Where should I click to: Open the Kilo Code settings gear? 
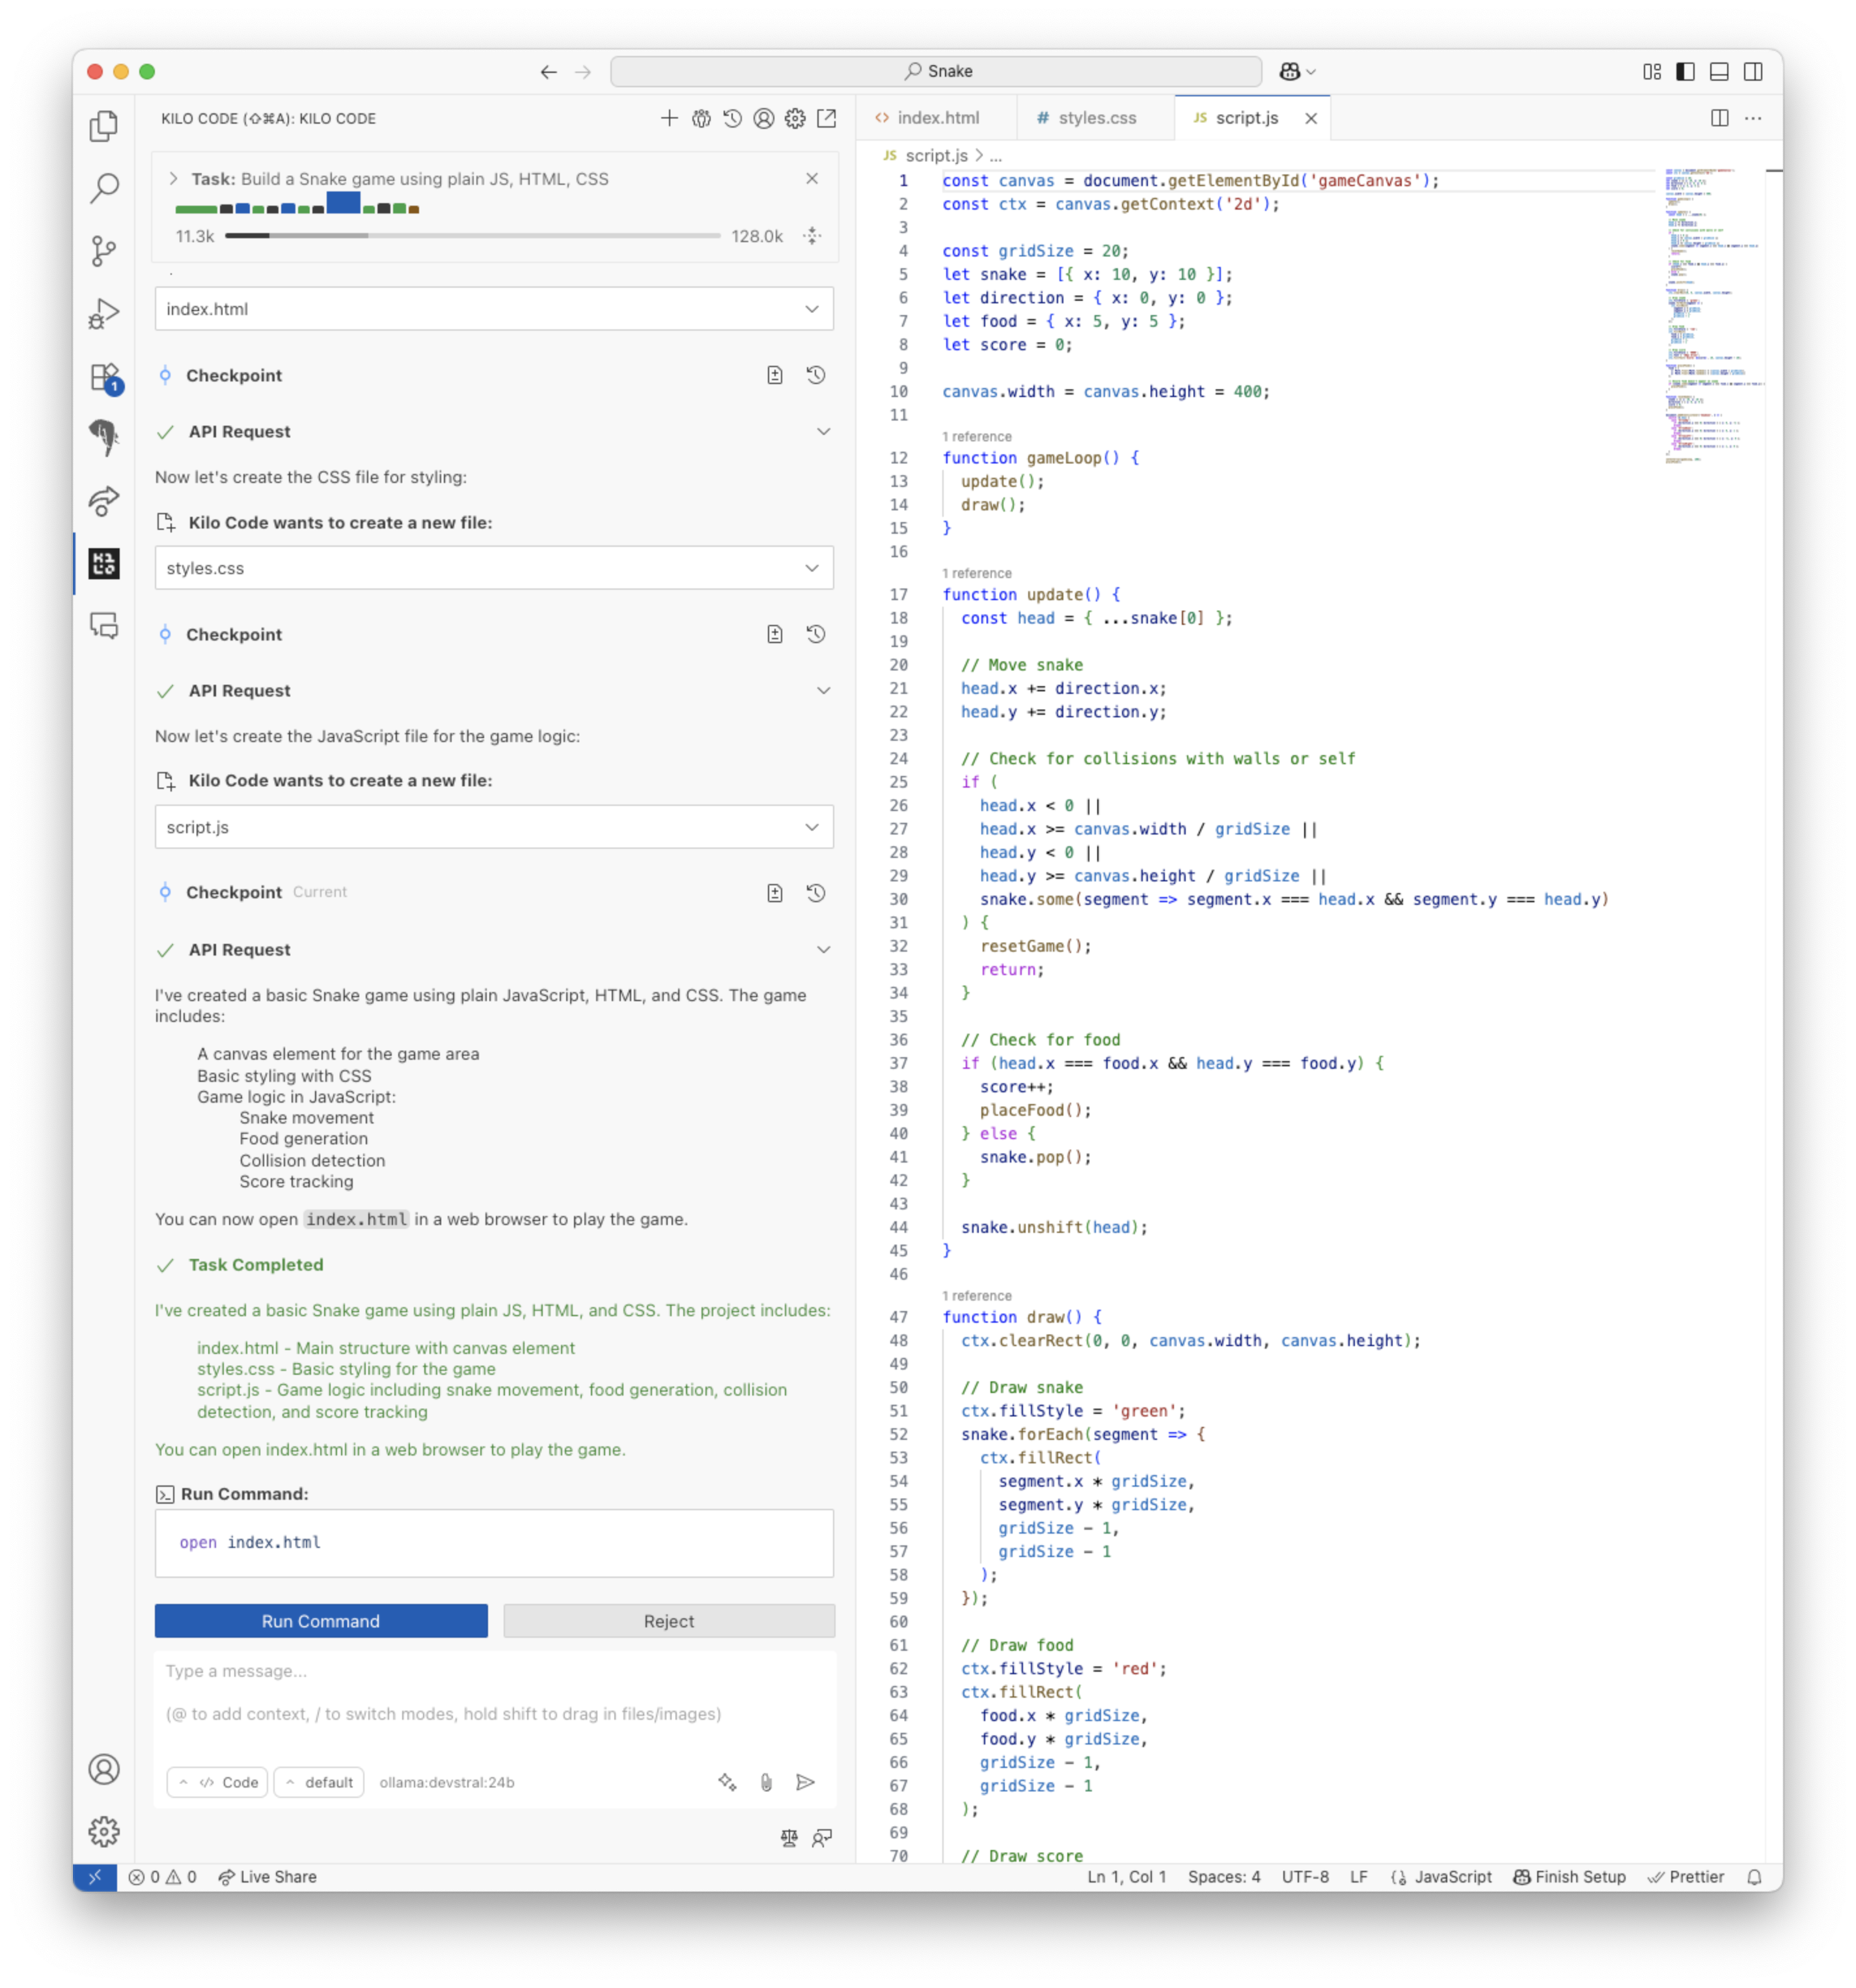[x=795, y=118]
